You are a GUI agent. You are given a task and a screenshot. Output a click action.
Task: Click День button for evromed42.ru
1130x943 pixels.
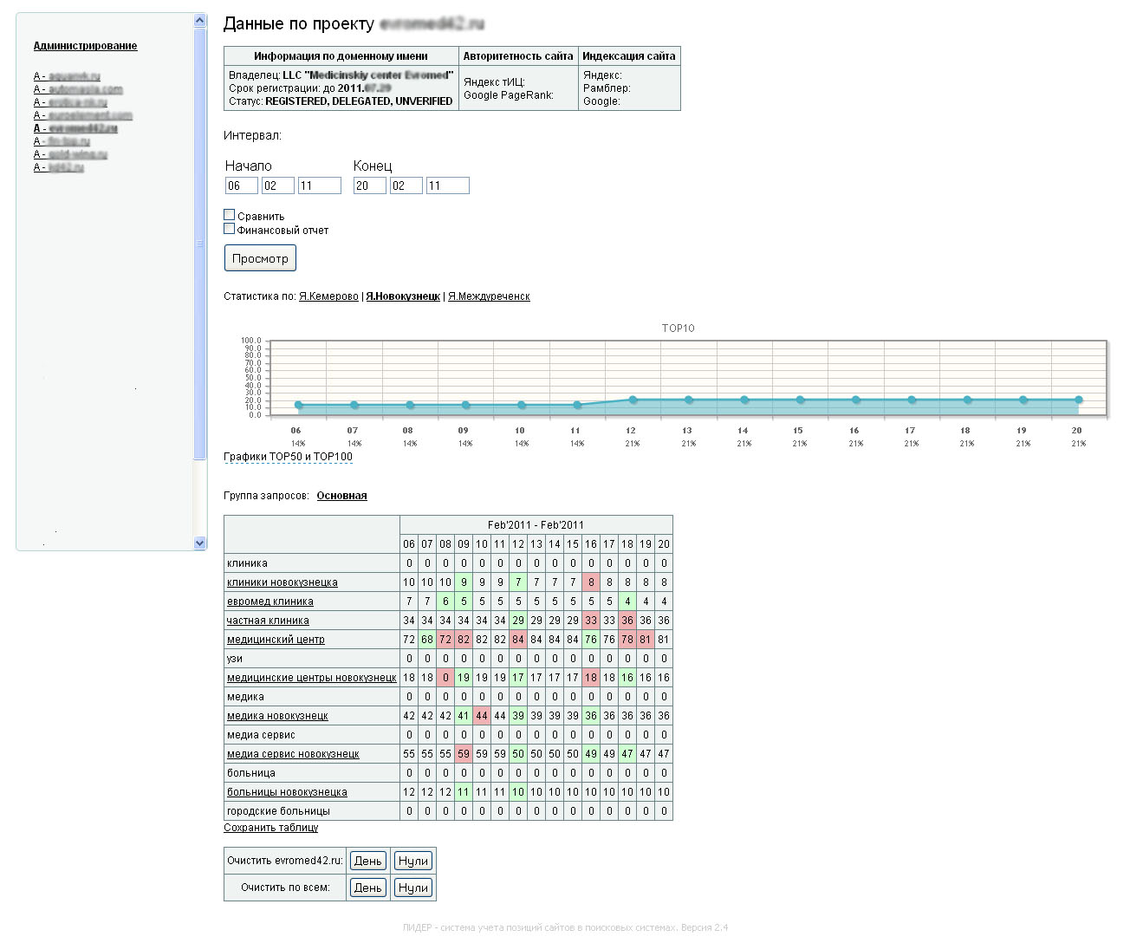pos(367,861)
